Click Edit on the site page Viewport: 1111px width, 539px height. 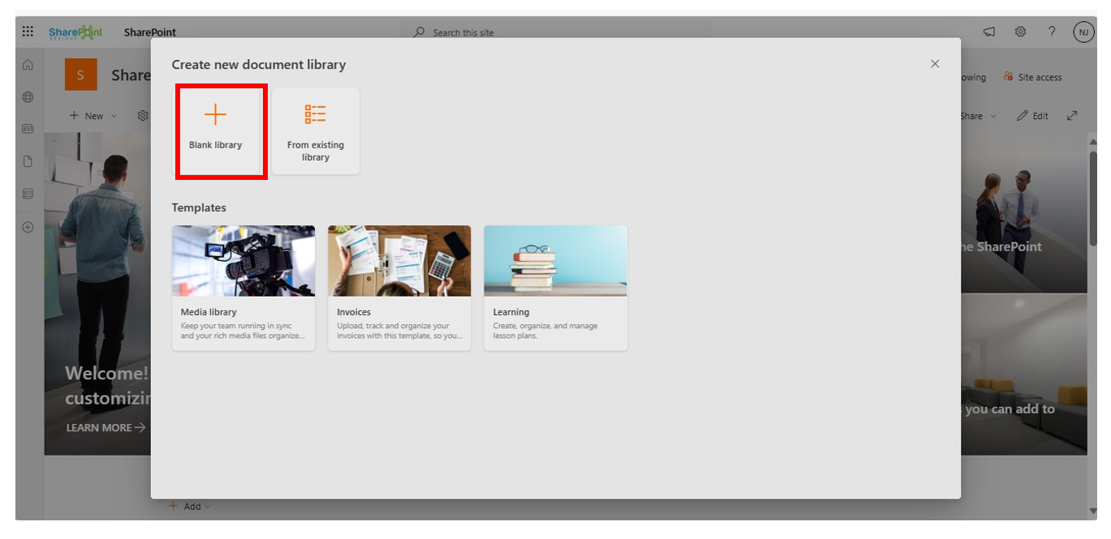pyautogui.click(x=1032, y=115)
